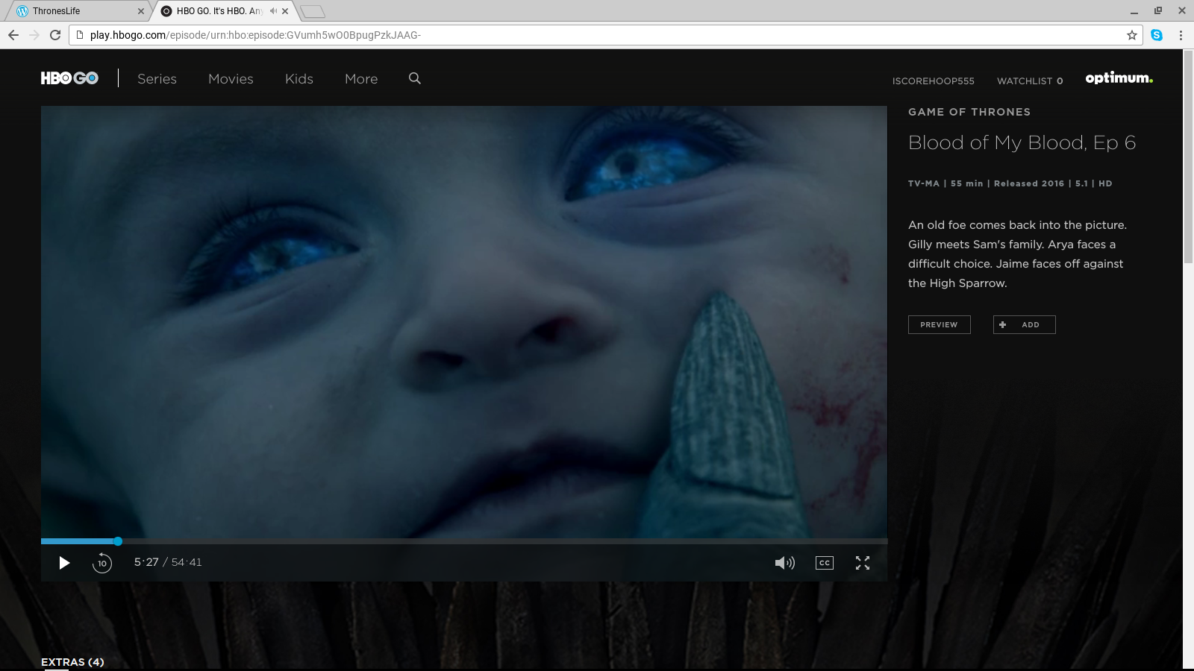1194x671 pixels.
Task: Open ISCOREHOOP555 account menu
Action: click(933, 81)
